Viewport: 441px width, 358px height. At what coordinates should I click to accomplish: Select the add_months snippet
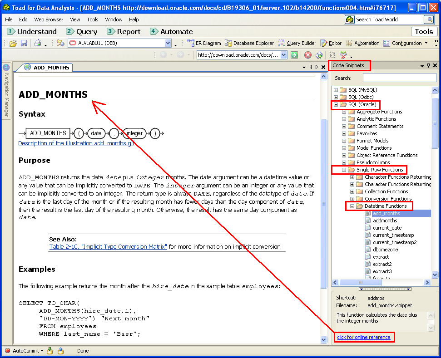point(386,213)
